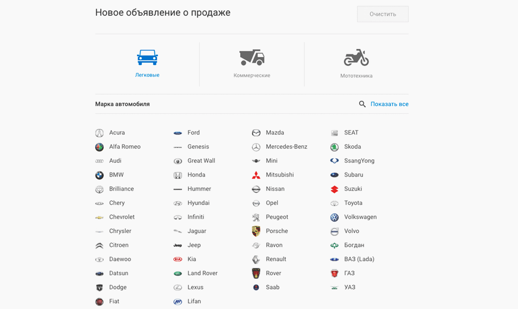The height and width of the screenshot is (309, 518).
Task: Click the Volkswagen VW logo
Action: click(334, 217)
